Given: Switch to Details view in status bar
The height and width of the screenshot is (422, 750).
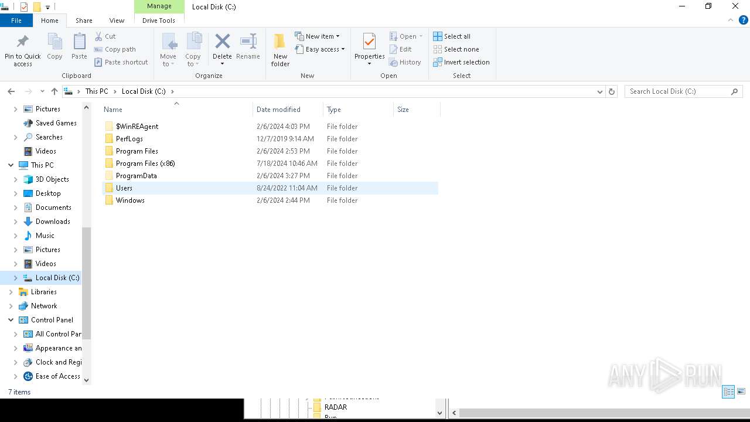Looking at the screenshot, I should [x=728, y=392].
